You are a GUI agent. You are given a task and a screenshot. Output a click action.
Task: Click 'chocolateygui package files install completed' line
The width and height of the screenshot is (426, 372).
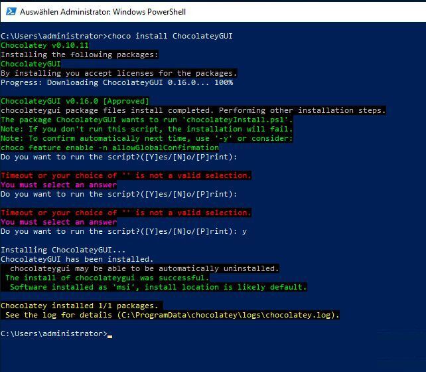(193, 110)
